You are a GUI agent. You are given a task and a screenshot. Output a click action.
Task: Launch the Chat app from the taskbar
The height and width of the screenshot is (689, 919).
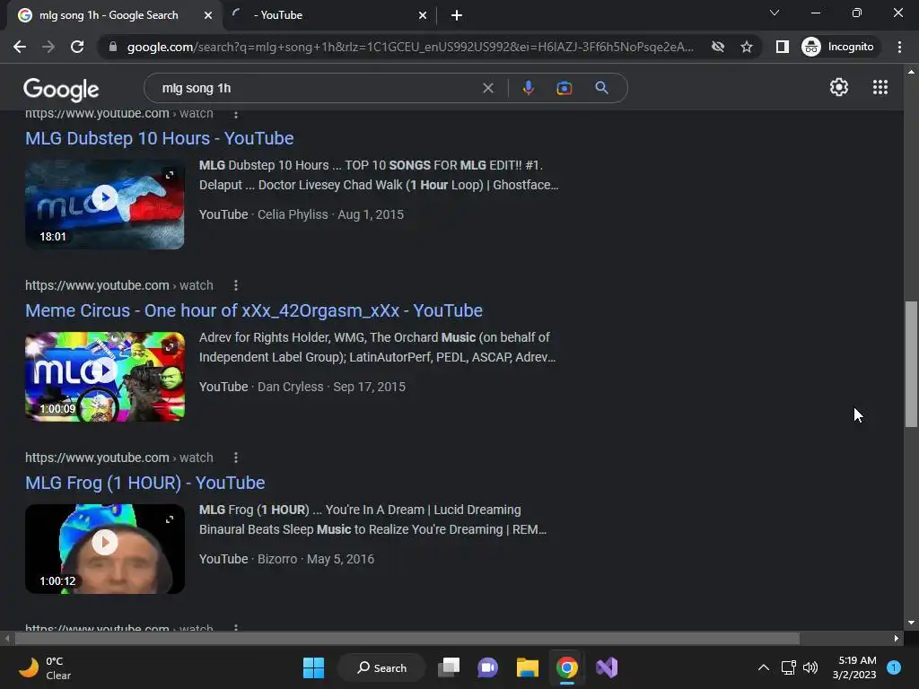487,667
